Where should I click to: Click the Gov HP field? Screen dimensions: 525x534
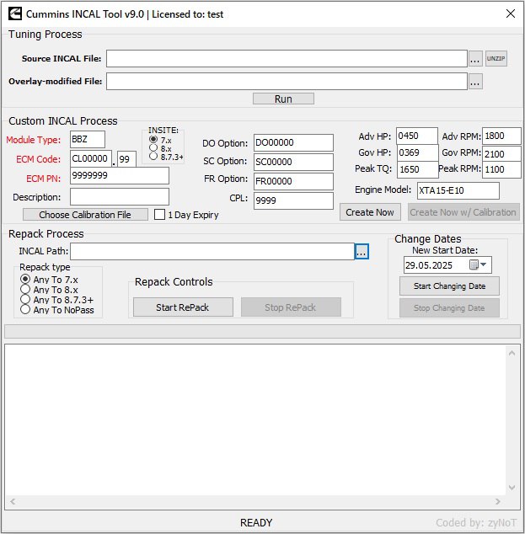[417, 152]
